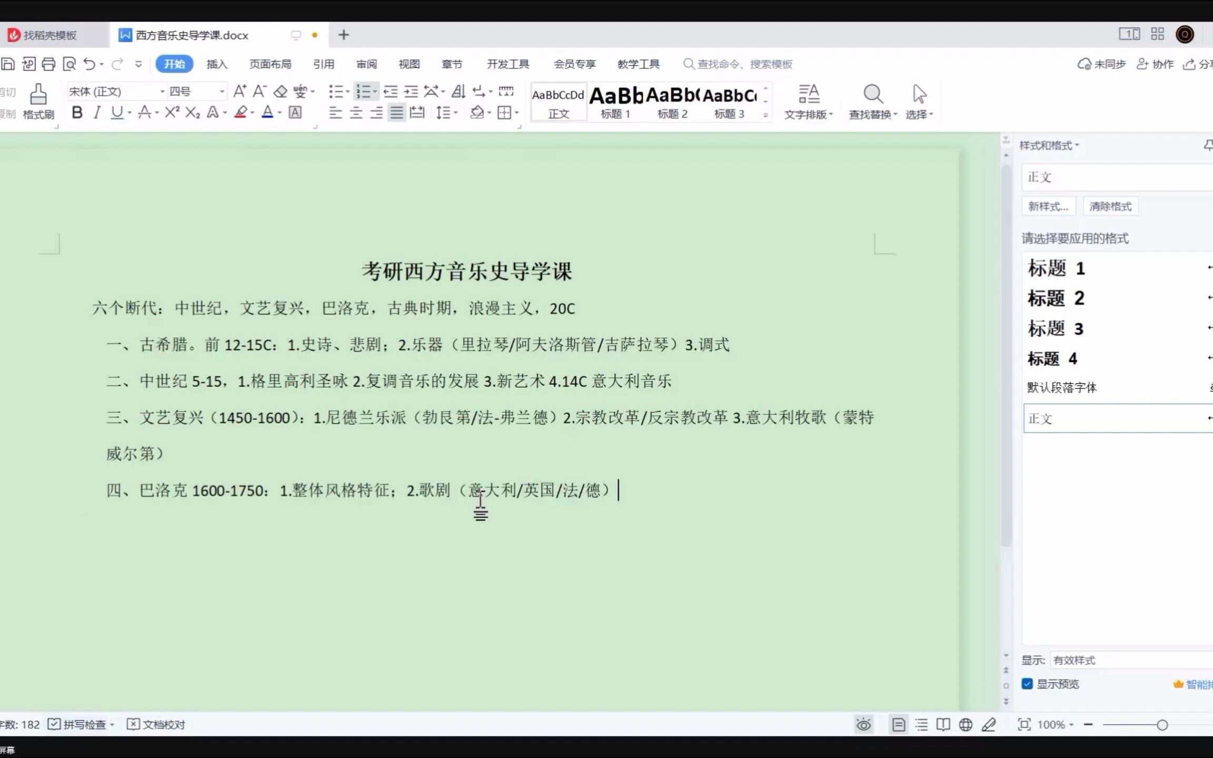Click 清除格式 button

pos(1110,206)
